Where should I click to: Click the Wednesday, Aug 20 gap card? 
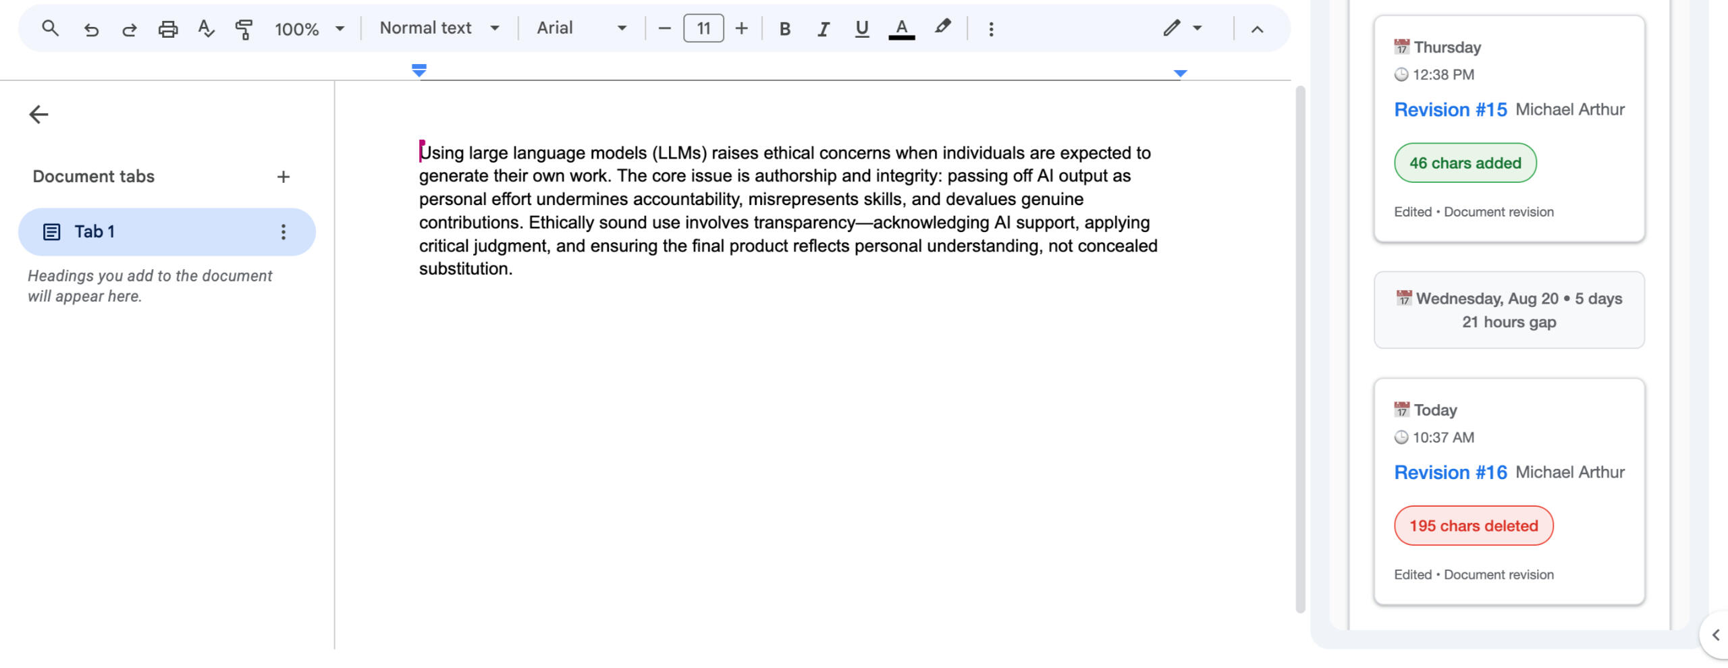pos(1509,310)
